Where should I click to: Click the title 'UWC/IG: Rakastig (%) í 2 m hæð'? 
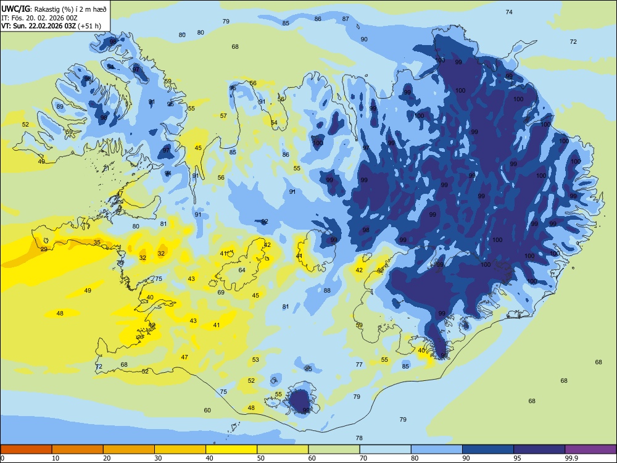click(54, 9)
